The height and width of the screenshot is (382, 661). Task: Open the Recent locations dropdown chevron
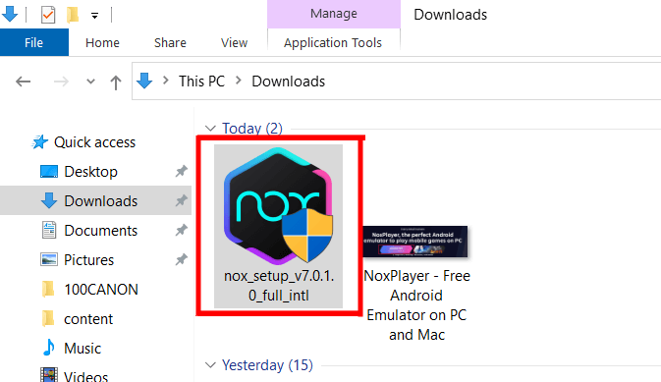click(90, 82)
